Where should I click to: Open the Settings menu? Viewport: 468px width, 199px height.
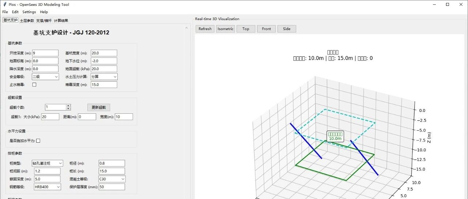click(x=29, y=12)
